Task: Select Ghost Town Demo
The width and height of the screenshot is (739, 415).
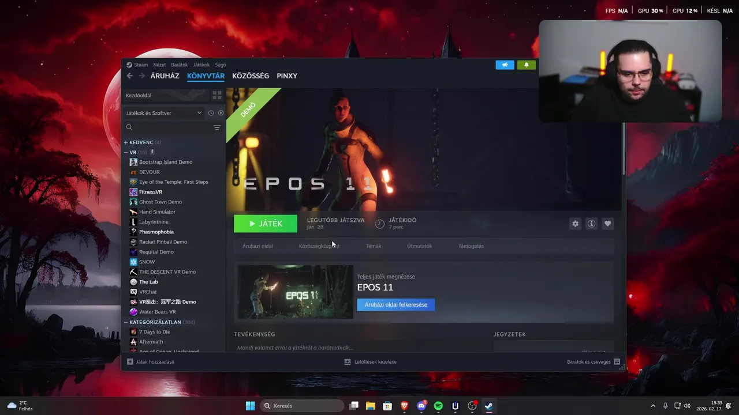Action: [160, 202]
